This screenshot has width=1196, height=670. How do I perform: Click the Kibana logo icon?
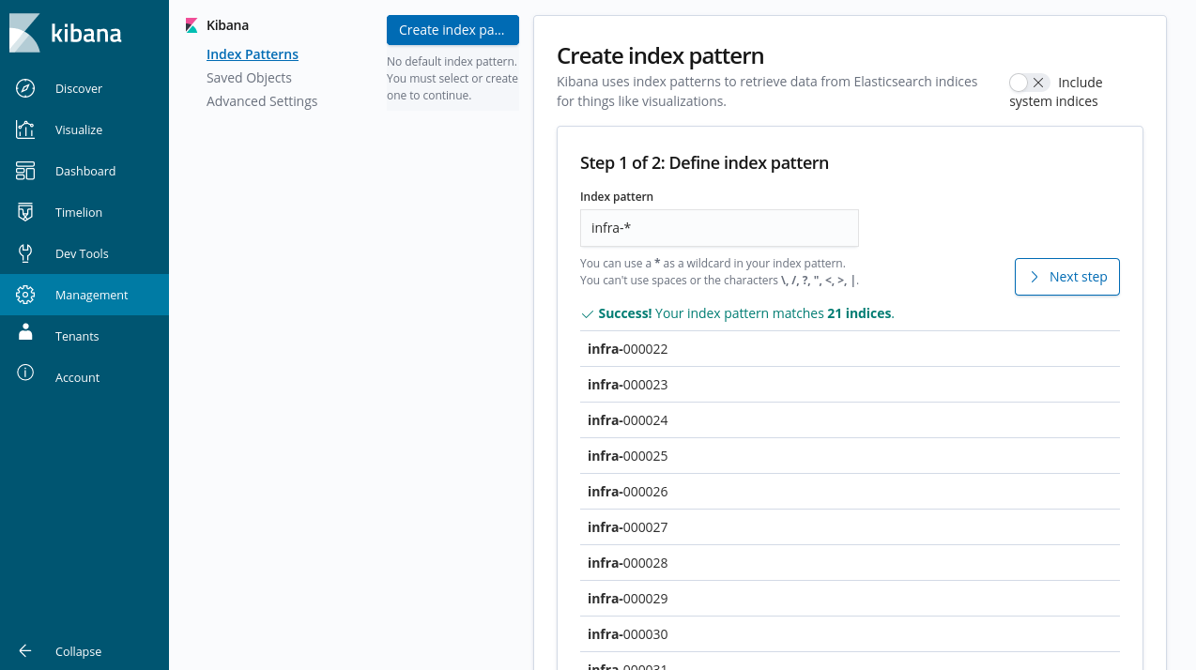pyautogui.click(x=24, y=33)
